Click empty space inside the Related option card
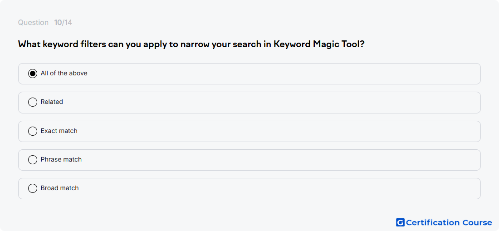Image resolution: width=499 pixels, height=231 pixels. 270,103
